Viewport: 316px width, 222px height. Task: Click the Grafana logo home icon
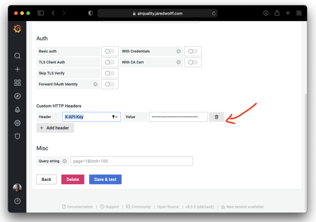pyautogui.click(x=17, y=29)
